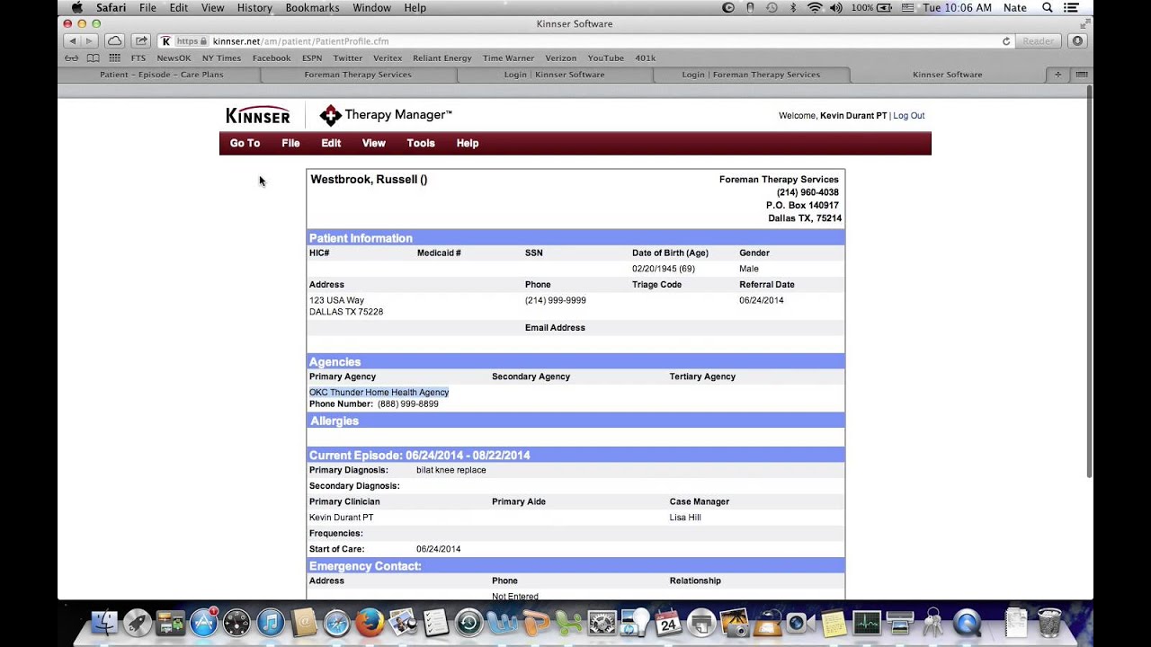1151x647 pixels.
Task: Open the Kinnser View menu
Action: point(373,143)
